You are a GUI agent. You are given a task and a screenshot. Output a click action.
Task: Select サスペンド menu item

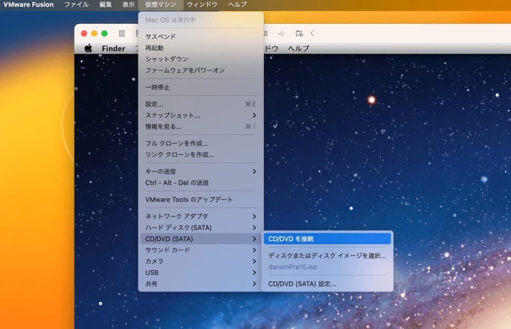pos(201,36)
